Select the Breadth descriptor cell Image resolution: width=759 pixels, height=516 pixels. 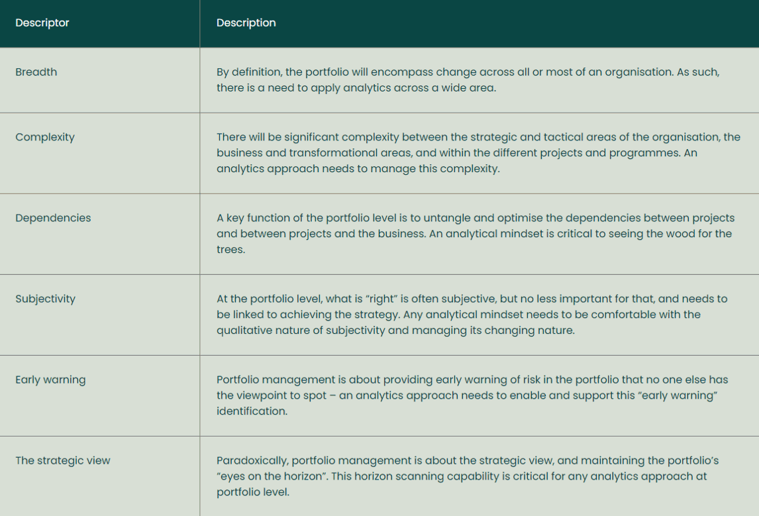[36, 72]
